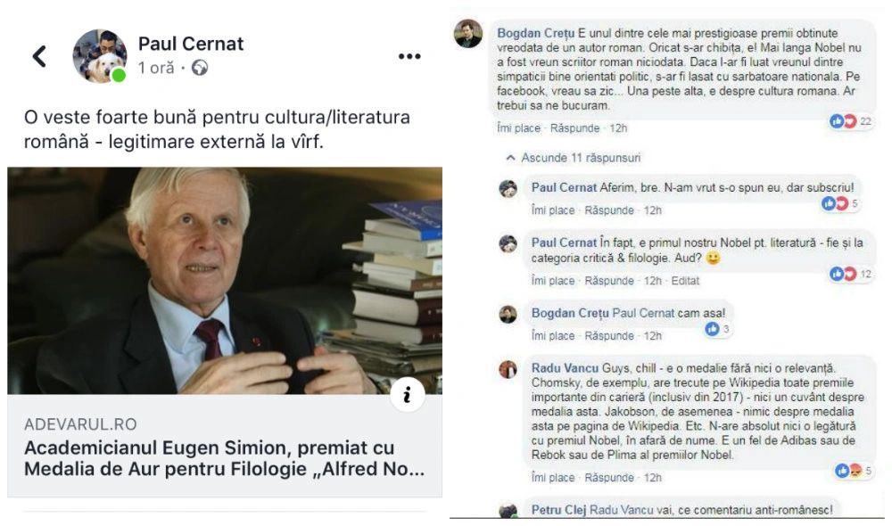This screenshot has width=892, height=526.
Task: Like Radu Vancu's comment with 'Îmi place'
Action: 553,478
